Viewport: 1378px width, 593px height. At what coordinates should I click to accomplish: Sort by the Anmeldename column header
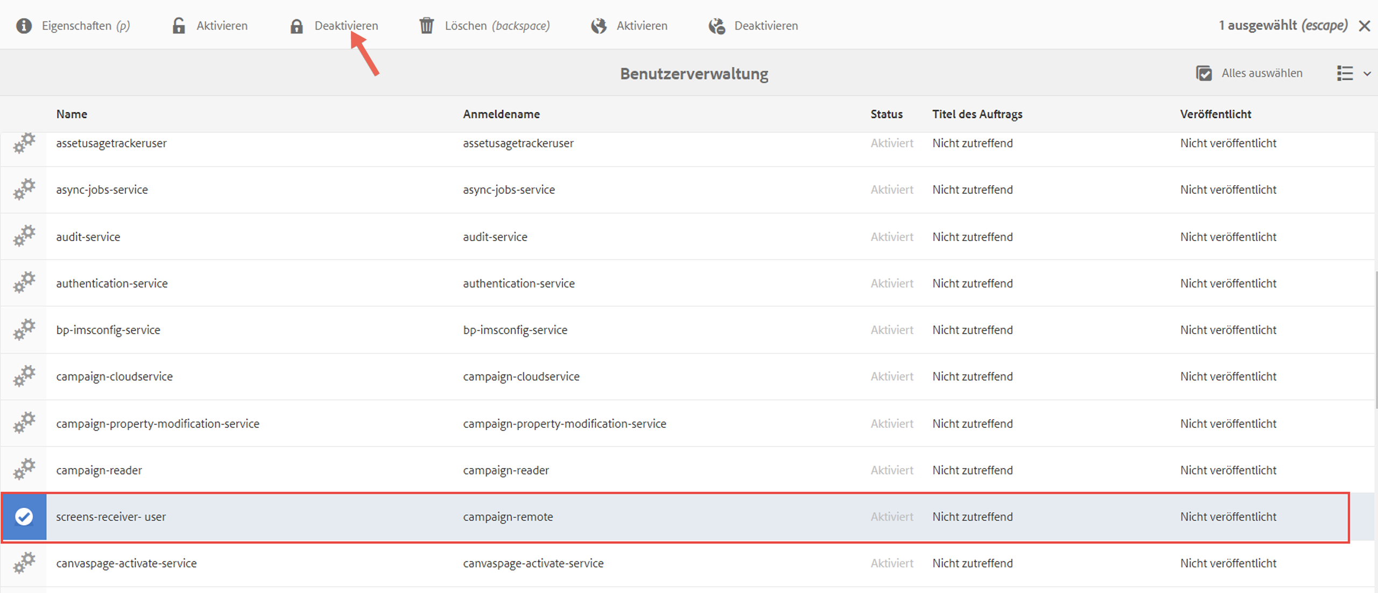501,114
